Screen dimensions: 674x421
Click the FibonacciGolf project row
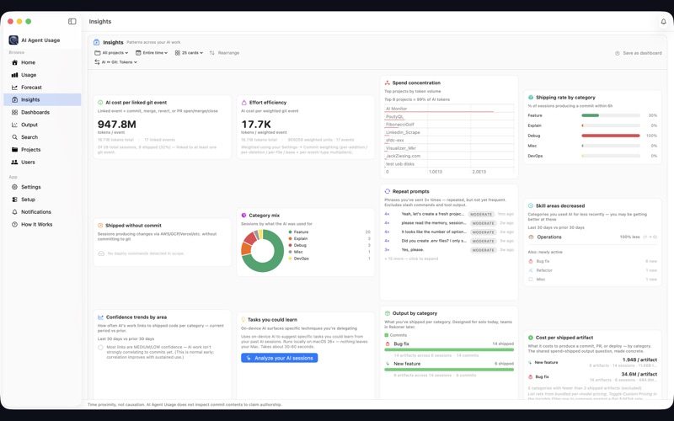tap(449, 124)
